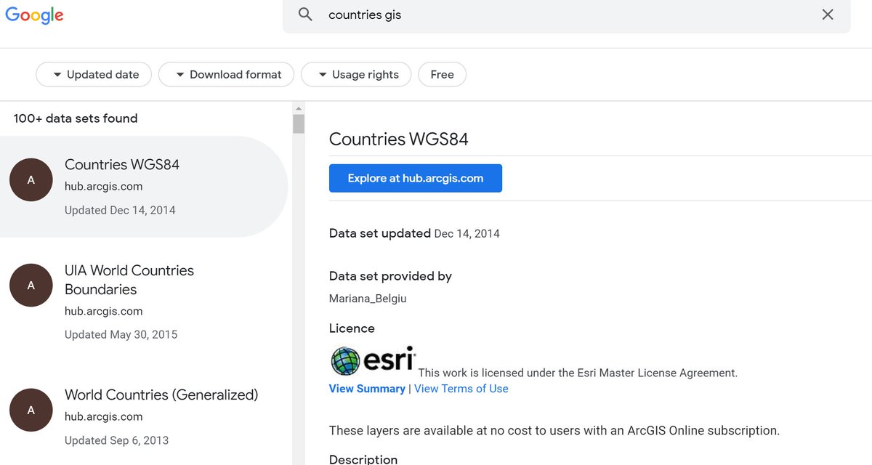
Task: Open the Usage rights filter dropdown
Action: (x=356, y=74)
